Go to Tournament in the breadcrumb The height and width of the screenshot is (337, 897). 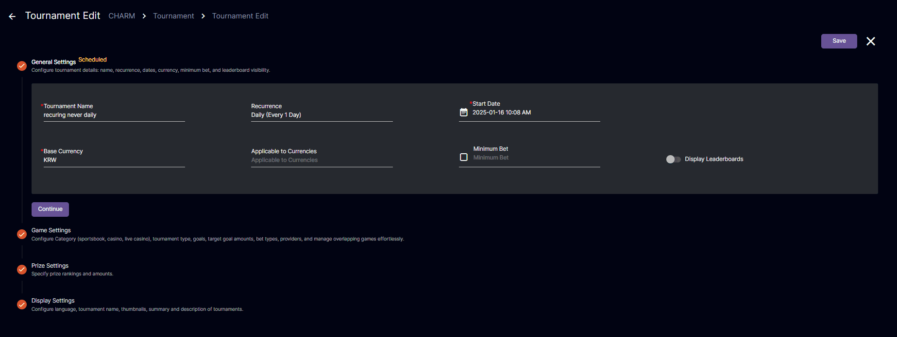click(x=173, y=16)
